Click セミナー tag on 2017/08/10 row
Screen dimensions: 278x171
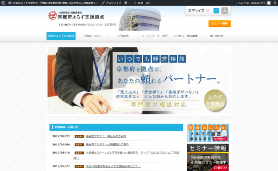pyautogui.click(x=79, y=153)
